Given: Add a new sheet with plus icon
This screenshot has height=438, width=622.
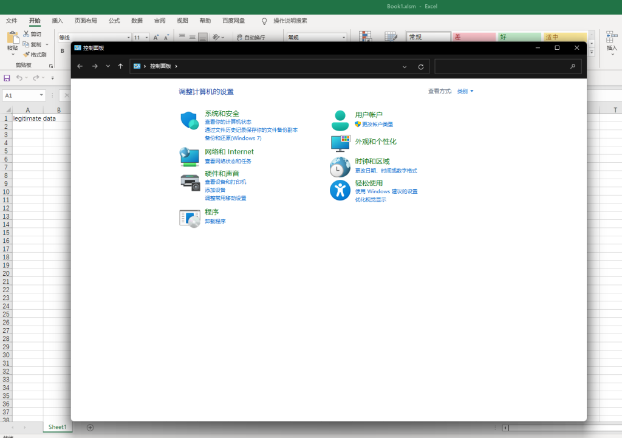Looking at the screenshot, I should [x=90, y=427].
